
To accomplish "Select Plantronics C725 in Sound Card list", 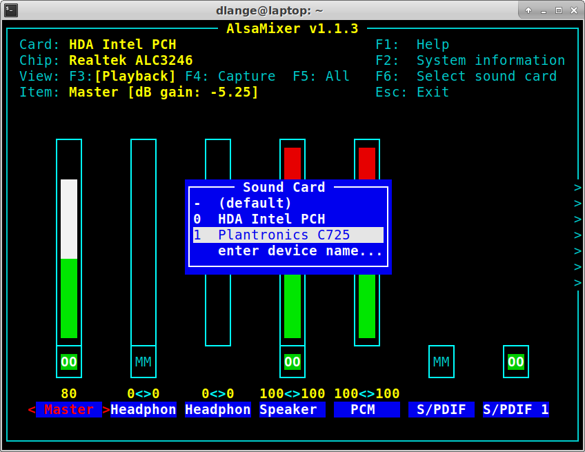I will (288, 235).
